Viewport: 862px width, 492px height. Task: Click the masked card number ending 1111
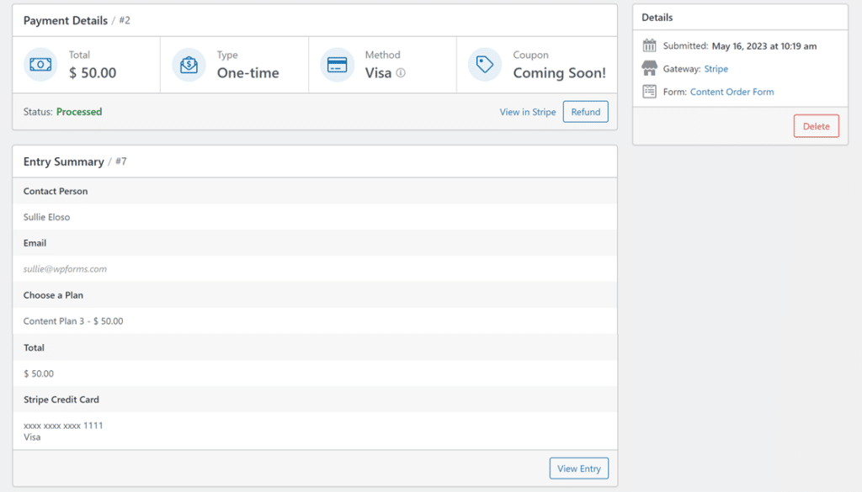point(63,426)
